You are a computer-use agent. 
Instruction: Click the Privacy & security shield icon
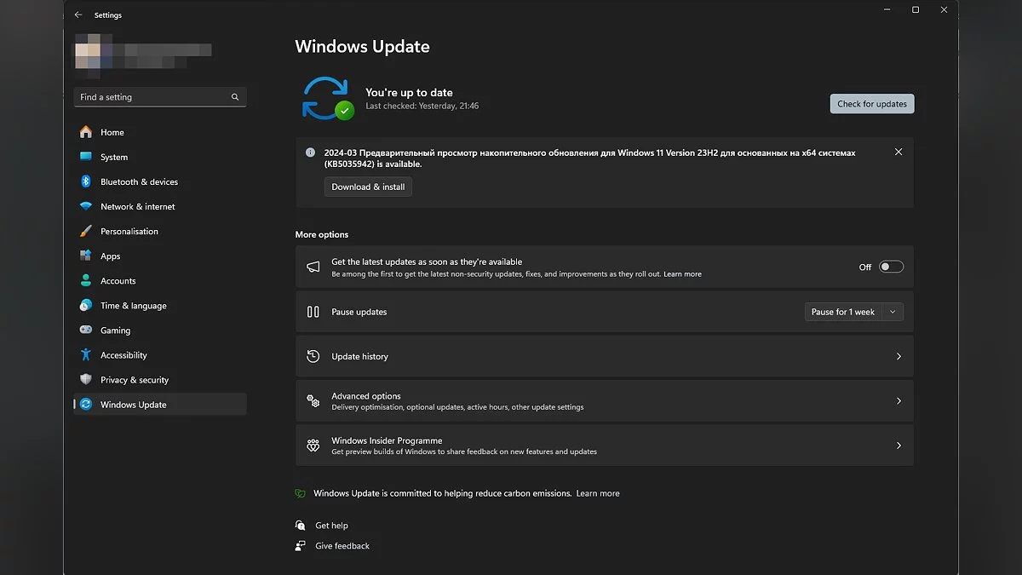pos(86,379)
